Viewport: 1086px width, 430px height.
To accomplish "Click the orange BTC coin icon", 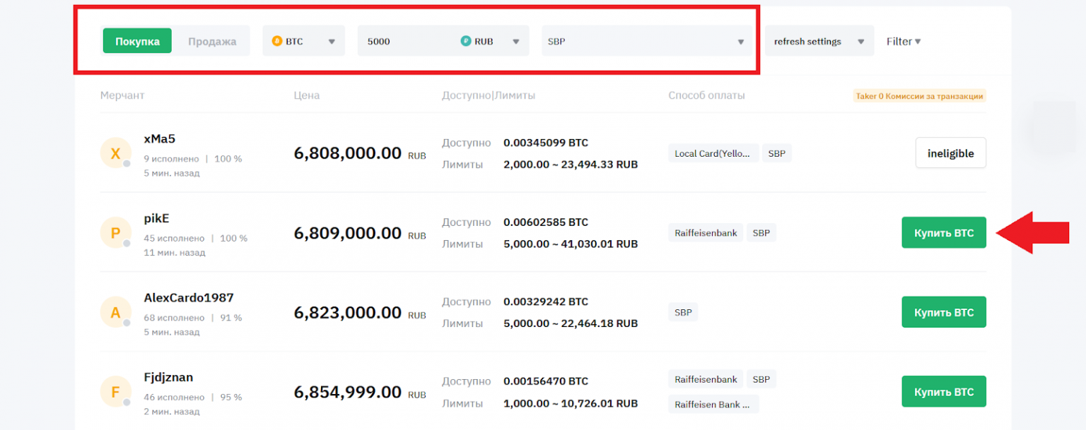I will tap(276, 42).
